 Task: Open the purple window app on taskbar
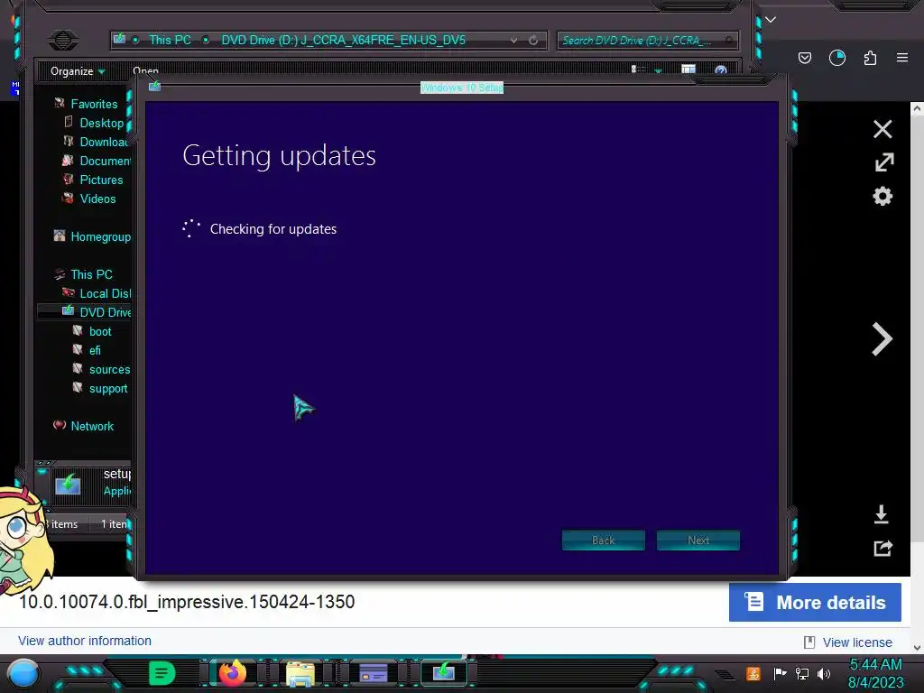tap(373, 672)
